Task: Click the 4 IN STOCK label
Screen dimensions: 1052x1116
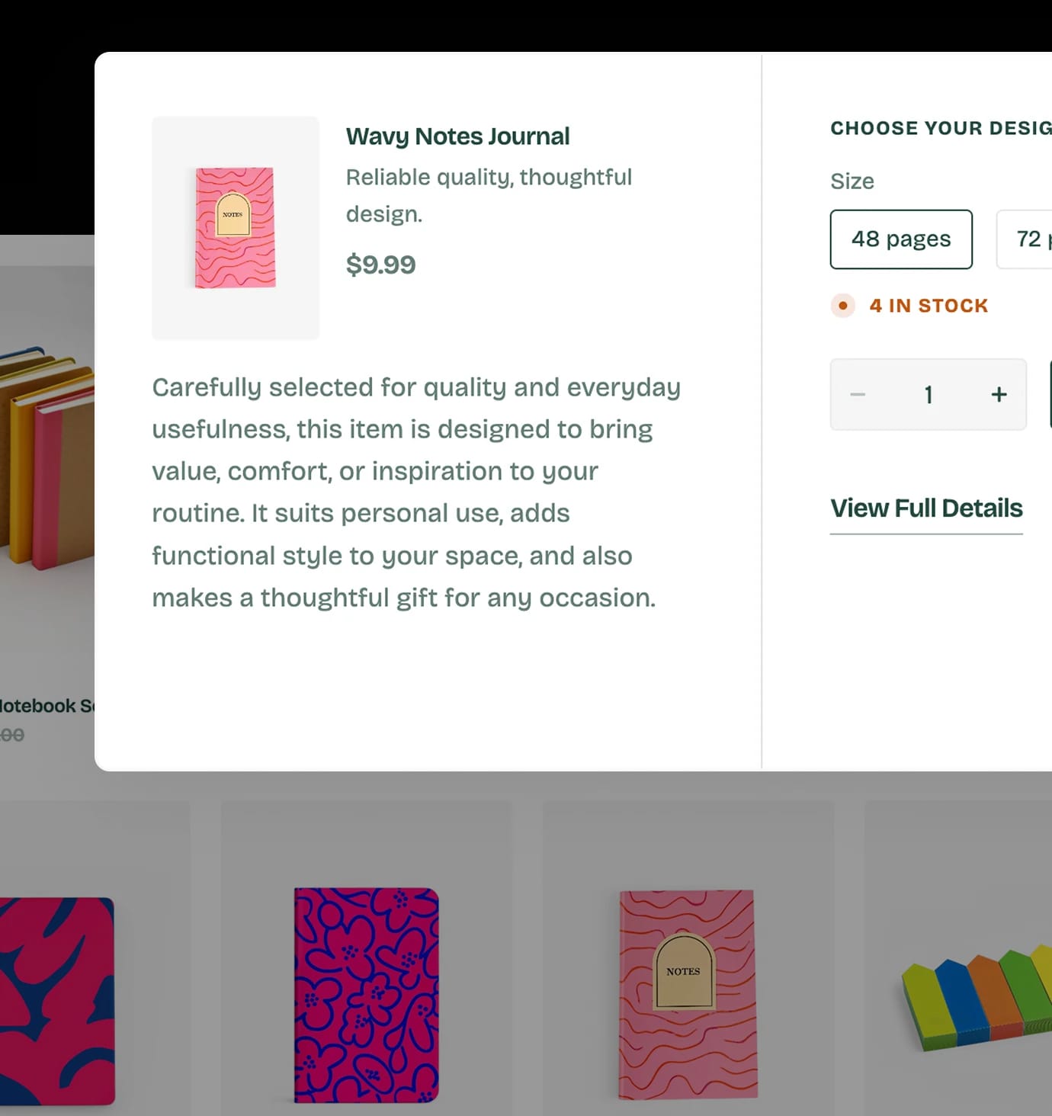Action: (929, 306)
